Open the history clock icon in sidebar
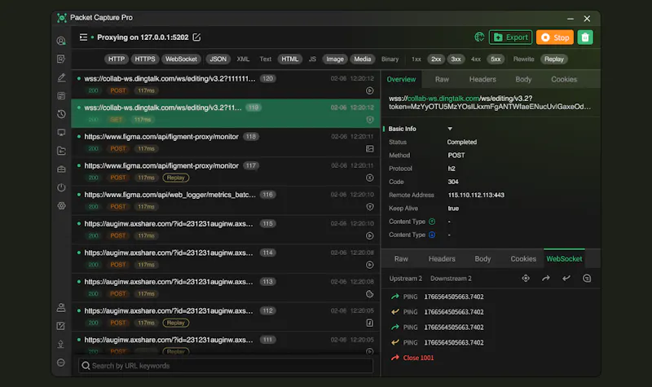This screenshot has height=387, width=652. (x=61, y=114)
